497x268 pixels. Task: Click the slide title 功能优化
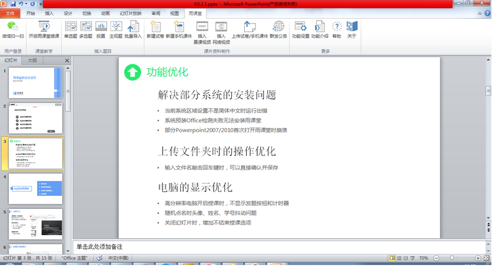pyautogui.click(x=167, y=72)
